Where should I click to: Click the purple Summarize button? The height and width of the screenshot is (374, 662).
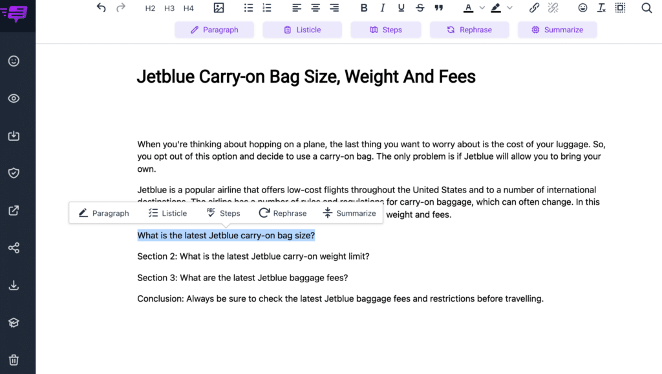(558, 30)
